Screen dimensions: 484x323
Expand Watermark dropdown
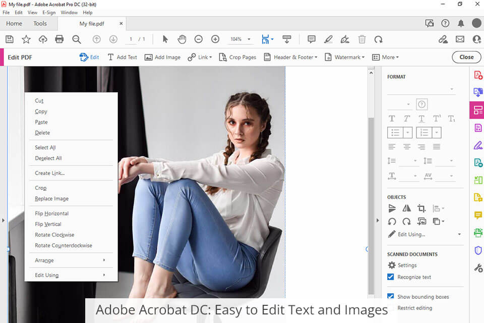pos(363,57)
